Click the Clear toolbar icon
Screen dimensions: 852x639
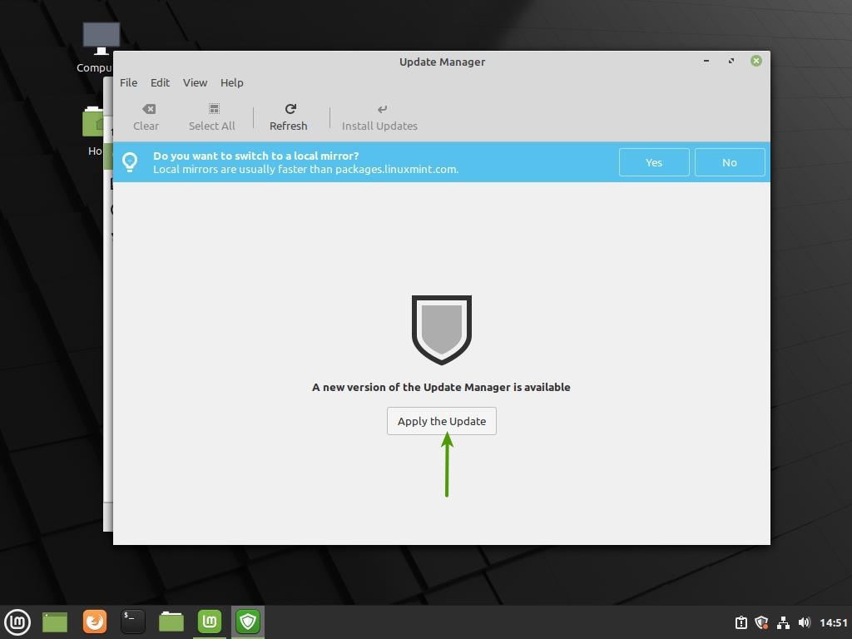point(146,109)
